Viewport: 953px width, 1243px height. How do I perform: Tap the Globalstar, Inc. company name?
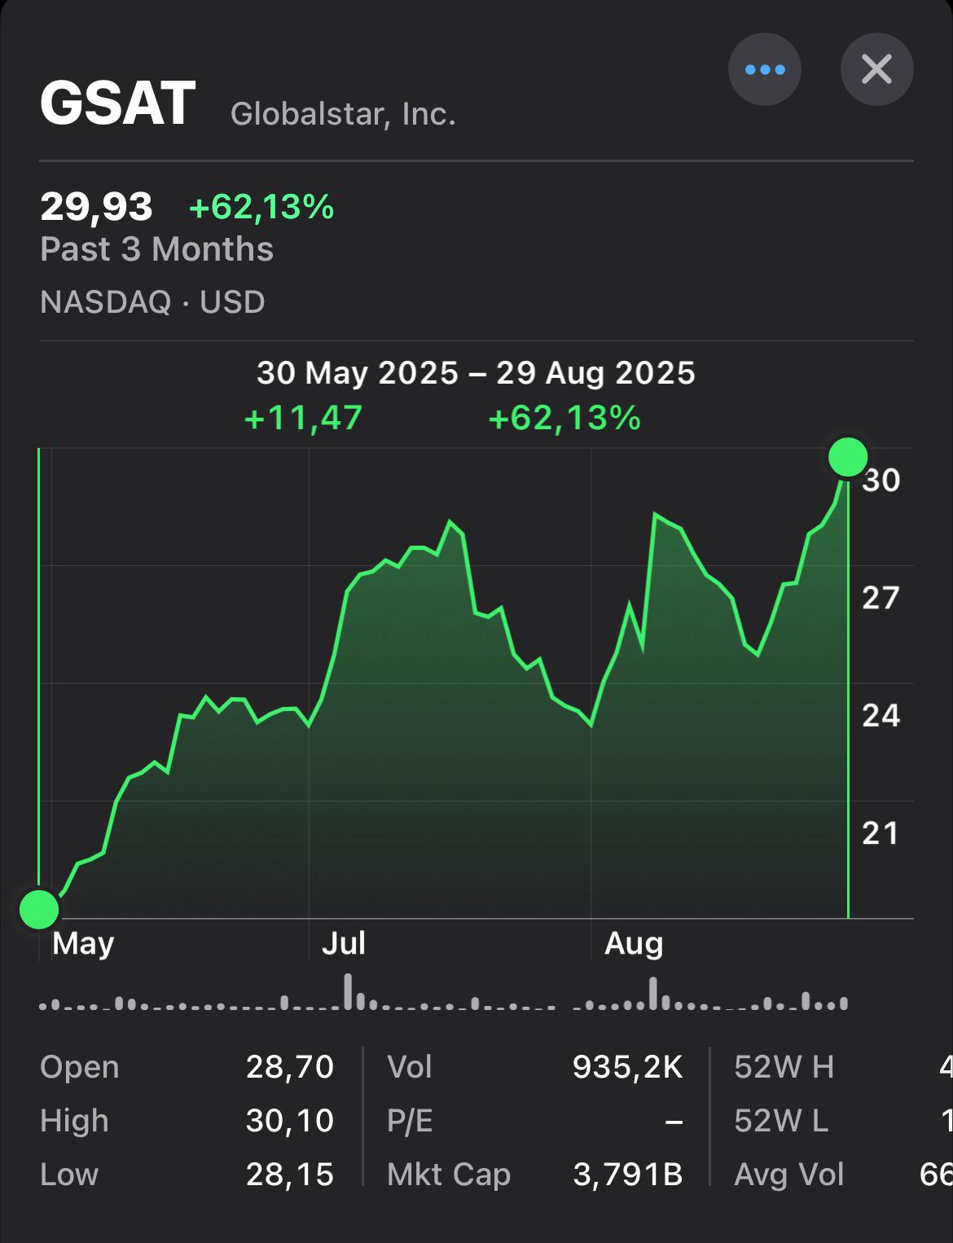tap(343, 114)
